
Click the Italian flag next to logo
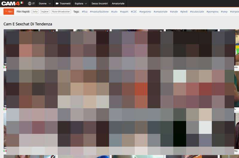(x=22, y=3)
